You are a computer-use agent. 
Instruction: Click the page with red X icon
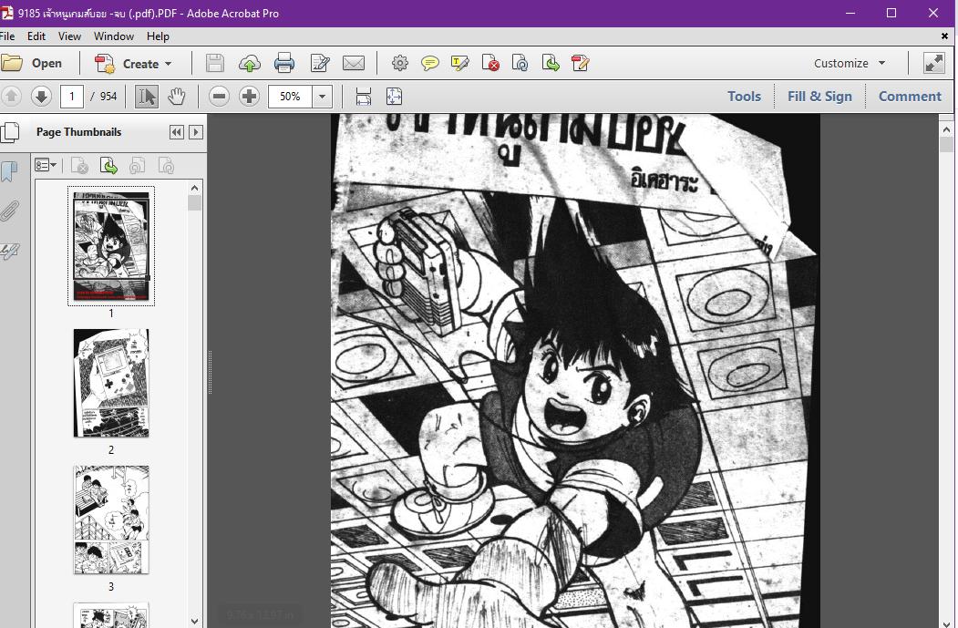click(x=490, y=63)
